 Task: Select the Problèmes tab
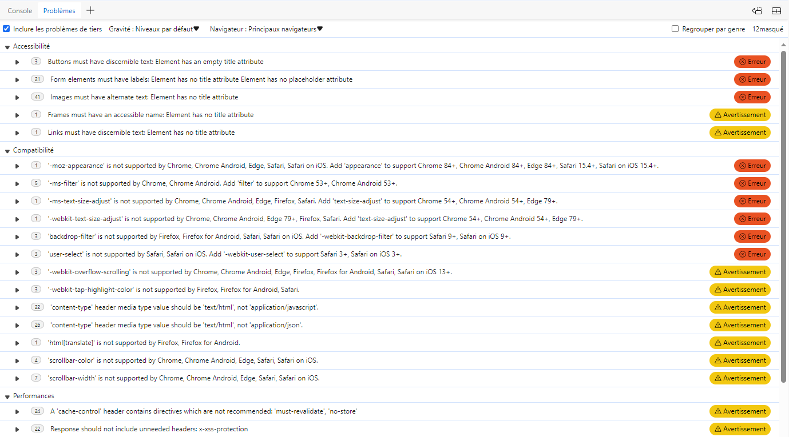coord(59,11)
